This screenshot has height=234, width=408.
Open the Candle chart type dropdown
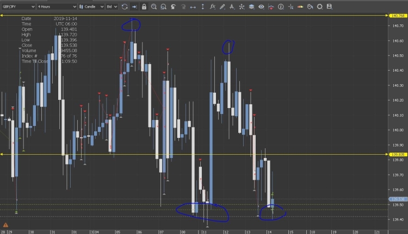91,7
